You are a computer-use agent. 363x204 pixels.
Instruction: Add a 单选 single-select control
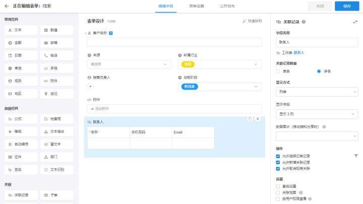[x=21, y=68]
